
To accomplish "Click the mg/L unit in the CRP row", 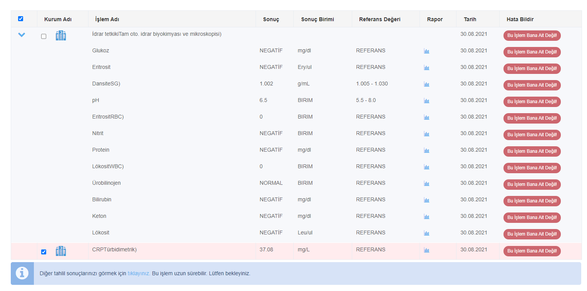I will coord(303,249).
